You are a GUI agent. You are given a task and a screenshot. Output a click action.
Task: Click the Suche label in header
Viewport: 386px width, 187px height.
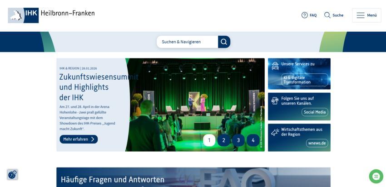(x=338, y=15)
